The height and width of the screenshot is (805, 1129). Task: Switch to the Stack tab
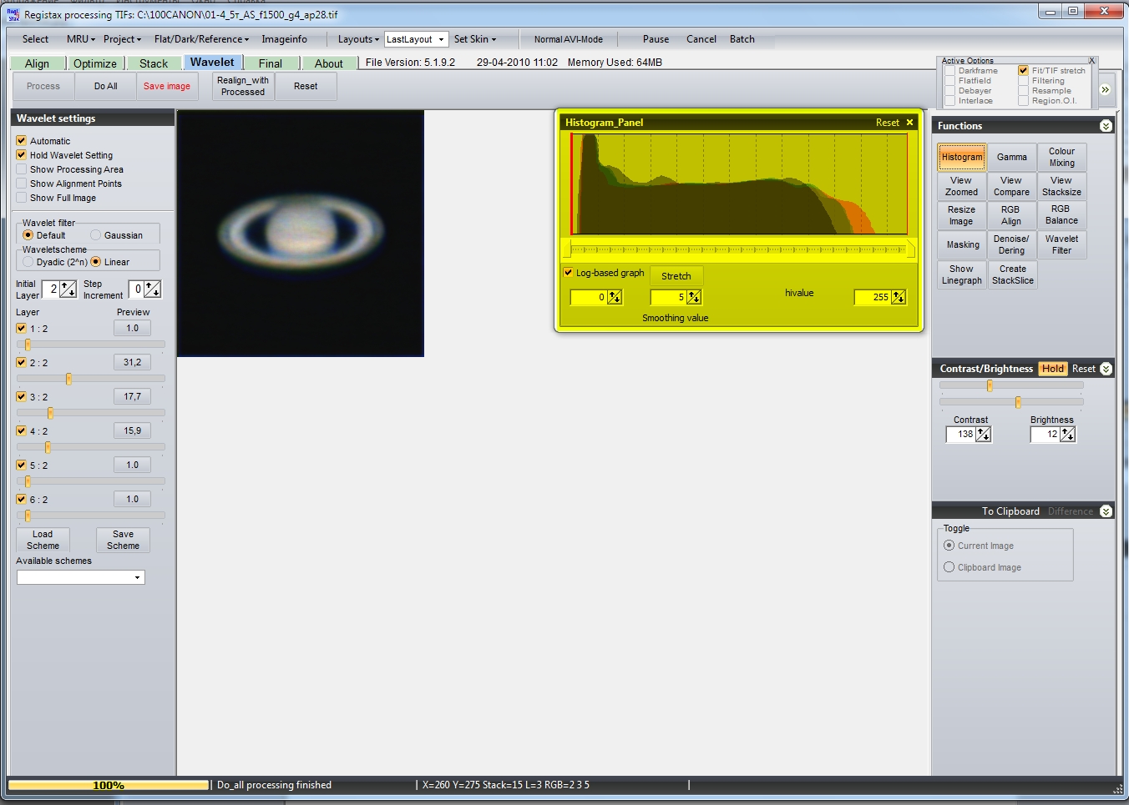[154, 63]
